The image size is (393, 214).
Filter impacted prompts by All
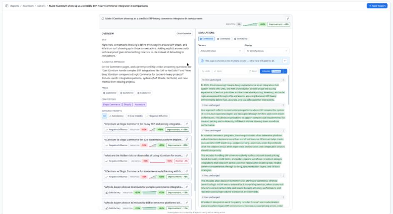click(x=104, y=116)
